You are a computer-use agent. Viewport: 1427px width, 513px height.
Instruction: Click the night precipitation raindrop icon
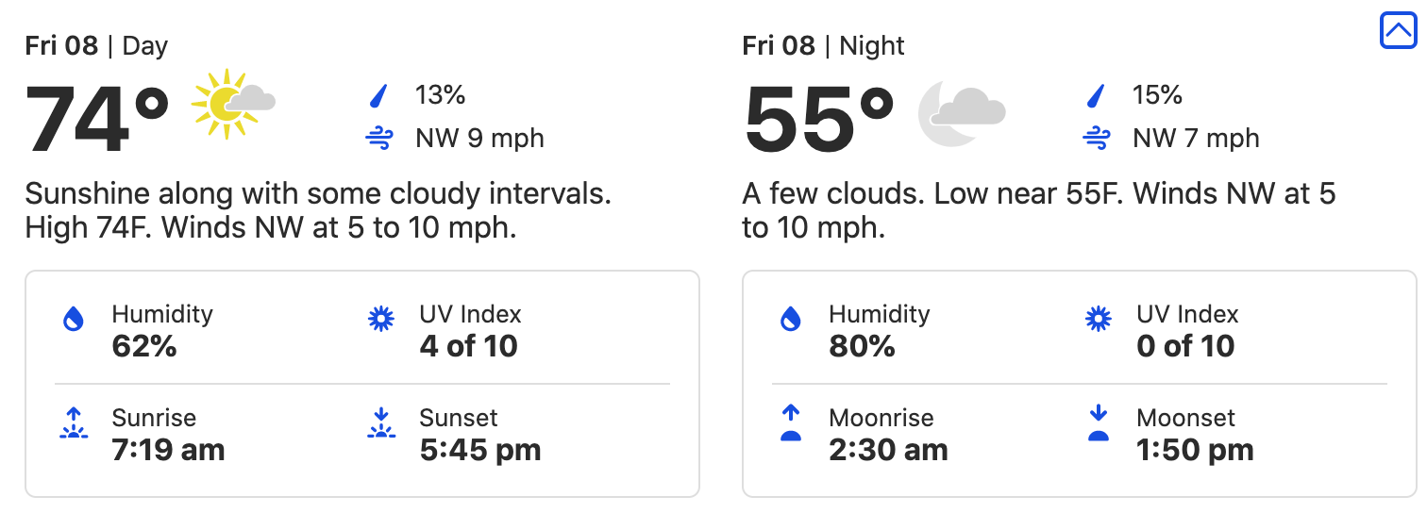(1096, 95)
